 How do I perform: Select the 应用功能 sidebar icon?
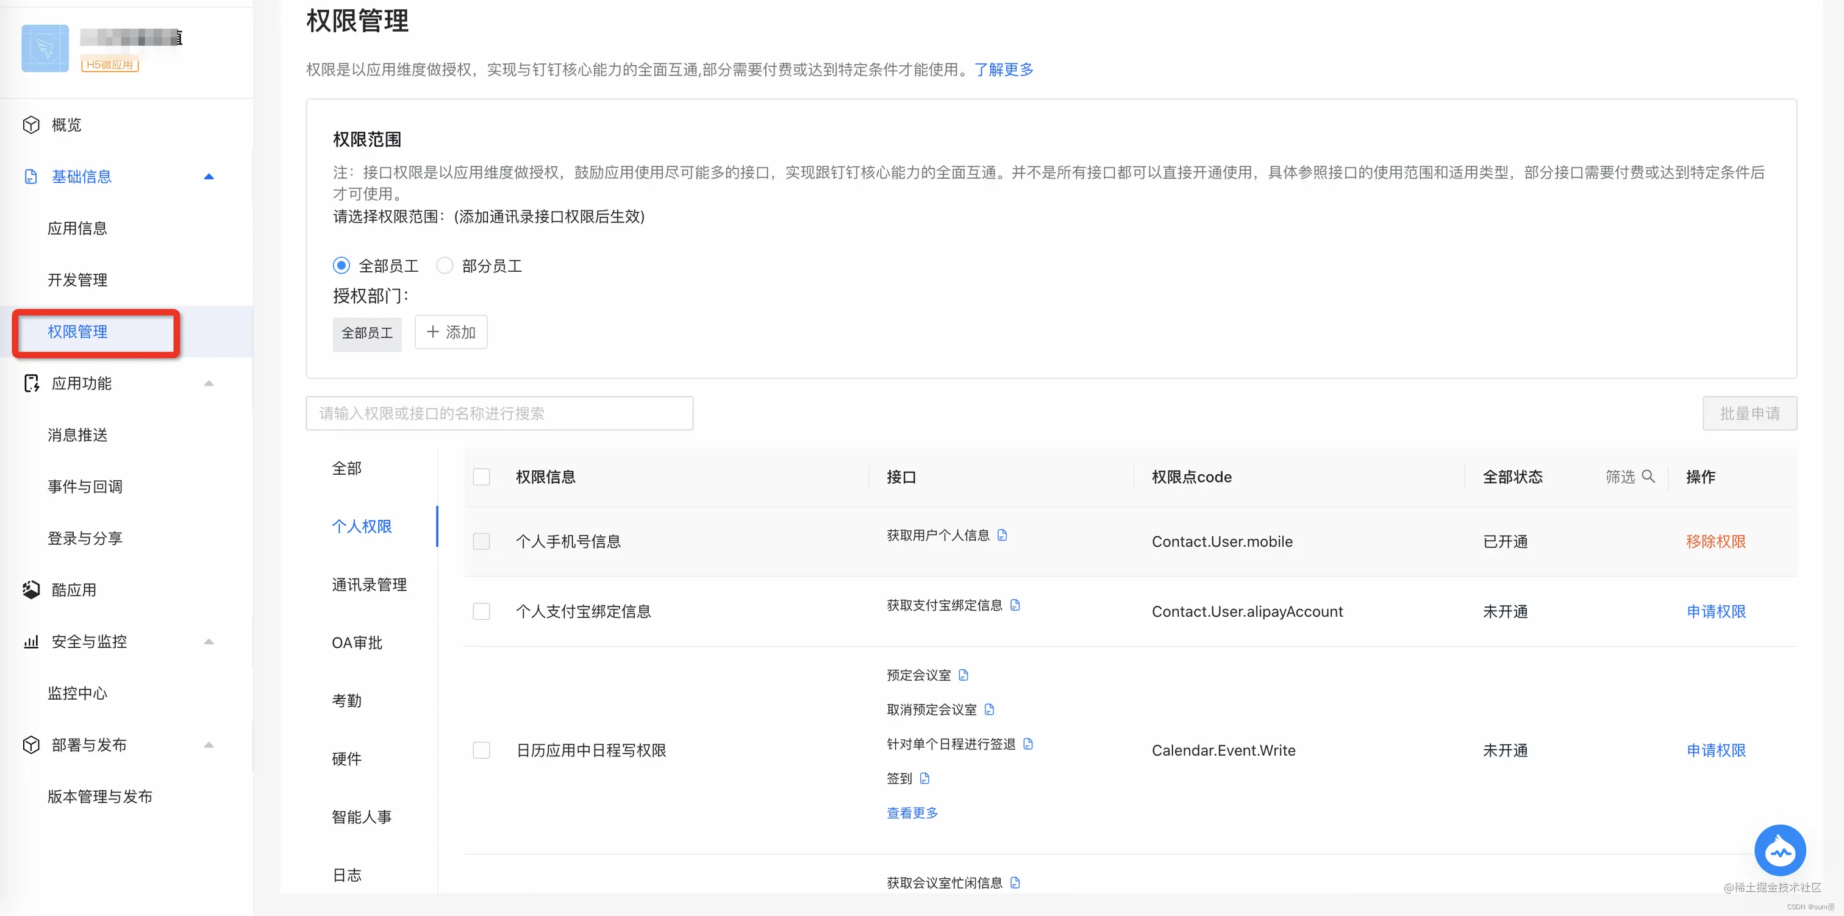(x=32, y=383)
